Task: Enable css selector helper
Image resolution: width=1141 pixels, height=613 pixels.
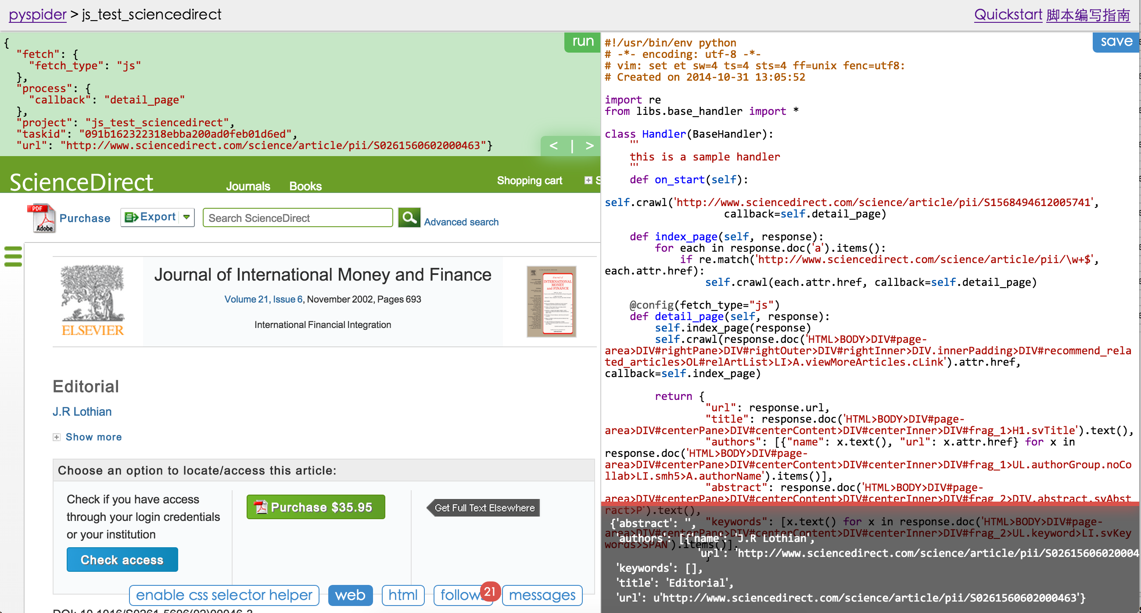Action: (224, 595)
